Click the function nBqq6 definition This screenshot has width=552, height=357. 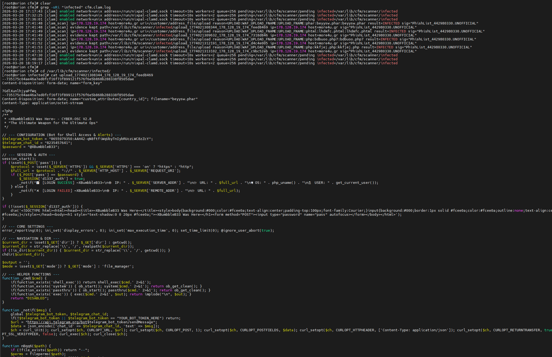[x=27, y=346]
